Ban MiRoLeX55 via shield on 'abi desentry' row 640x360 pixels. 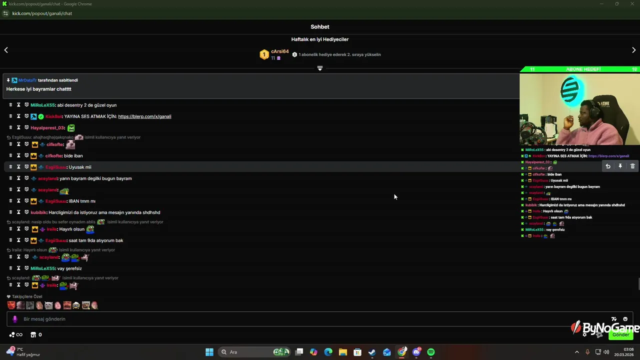(26, 105)
